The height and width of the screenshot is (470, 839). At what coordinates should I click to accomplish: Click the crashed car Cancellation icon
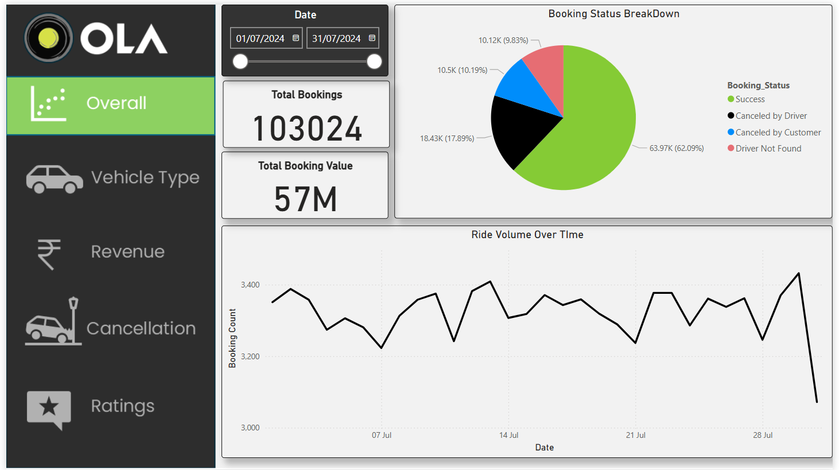53,321
